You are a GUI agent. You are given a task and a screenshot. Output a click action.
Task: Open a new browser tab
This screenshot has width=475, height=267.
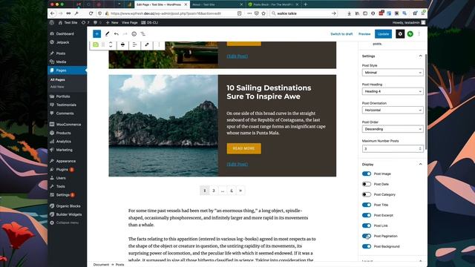pyautogui.click(x=305, y=4)
